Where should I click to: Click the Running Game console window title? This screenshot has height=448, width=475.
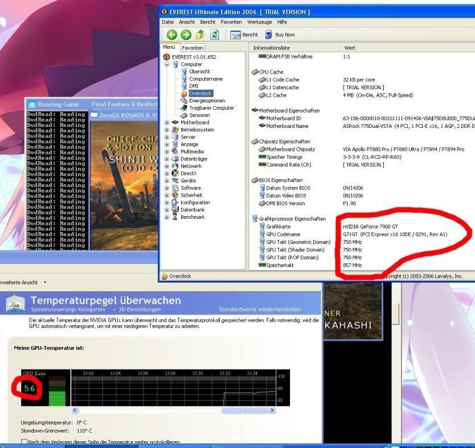[58, 105]
